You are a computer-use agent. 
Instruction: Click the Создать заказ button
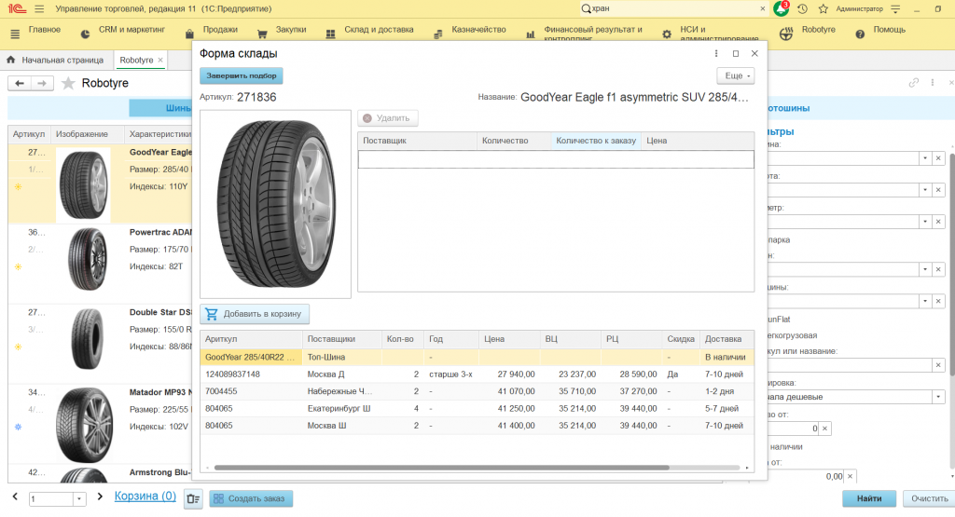tap(251, 498)
